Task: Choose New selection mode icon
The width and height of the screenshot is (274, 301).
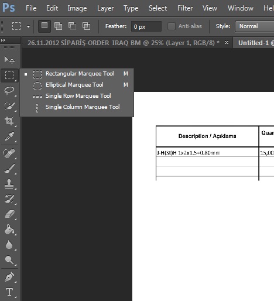Action: (x=44, y=26)
